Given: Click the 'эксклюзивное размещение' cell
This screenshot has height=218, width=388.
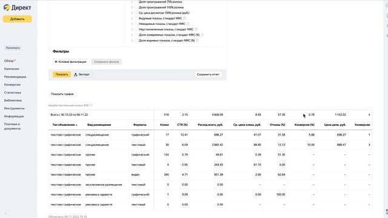Looking at the screenshot, I should point(104,185).
